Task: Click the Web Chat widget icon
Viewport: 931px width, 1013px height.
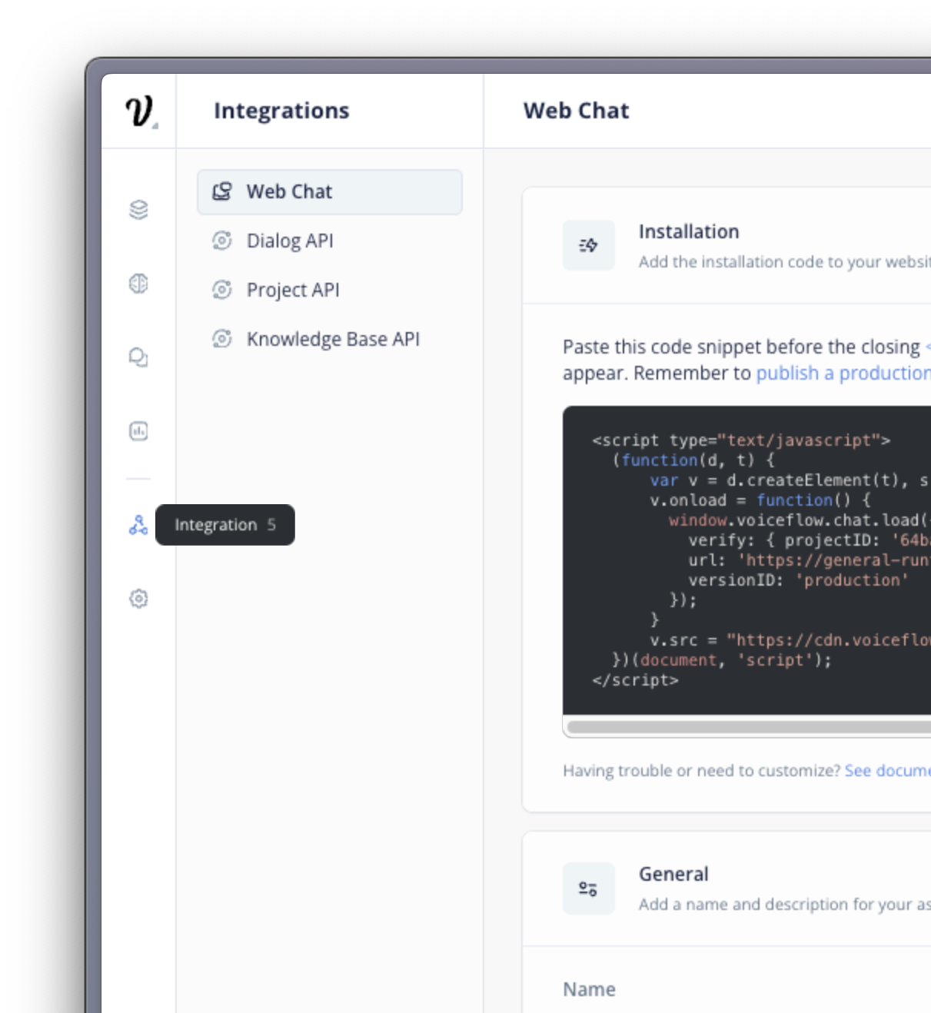Action: tap(221, 191)
